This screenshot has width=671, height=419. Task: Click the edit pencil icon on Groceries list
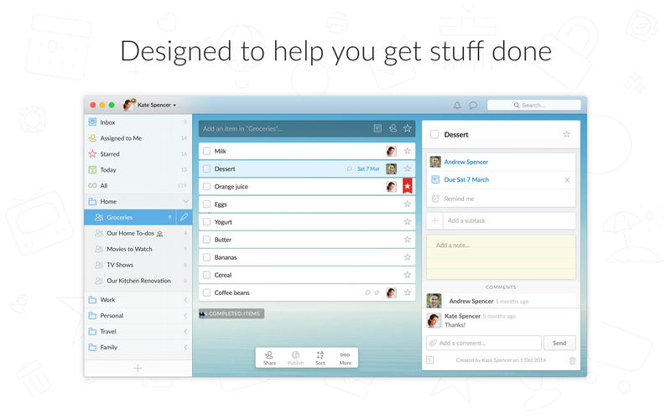click(x=185, y=217)
